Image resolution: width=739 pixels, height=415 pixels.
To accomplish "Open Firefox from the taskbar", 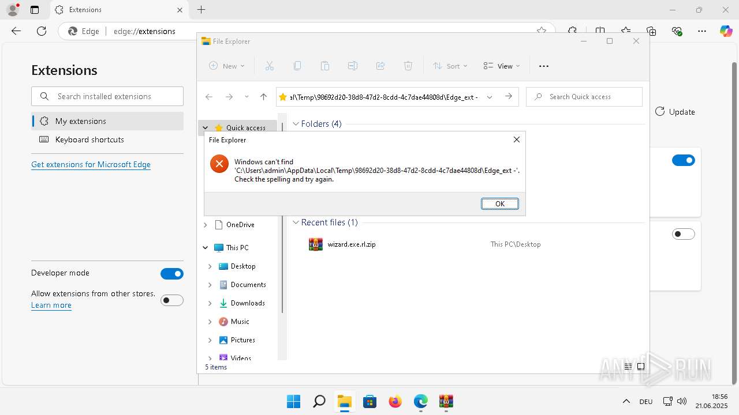I will (395, 401).
